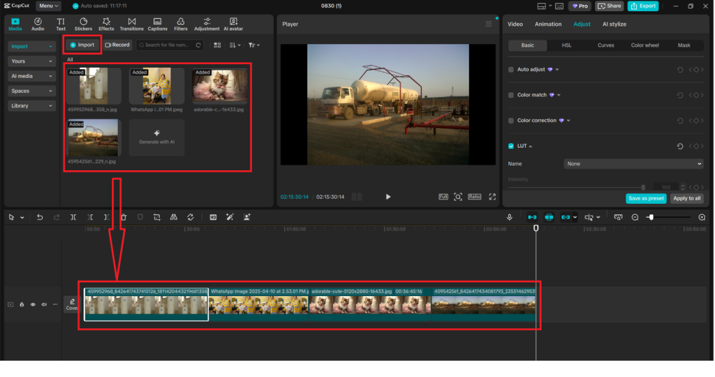Screen dimensions: 715x377
Task: Click the Undo arrow in timeline toolbar
Action: click(x=40, y=217)
